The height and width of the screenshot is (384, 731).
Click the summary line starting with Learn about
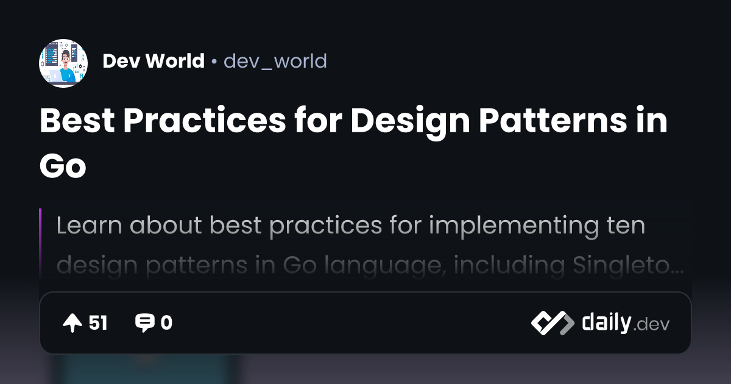tap(350, 226)
